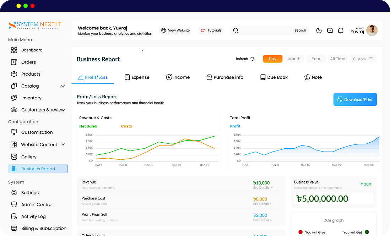Viewport: 390px width, 236px height.
Task: Open Dashboard from the main menu
Action: (32, 50)
